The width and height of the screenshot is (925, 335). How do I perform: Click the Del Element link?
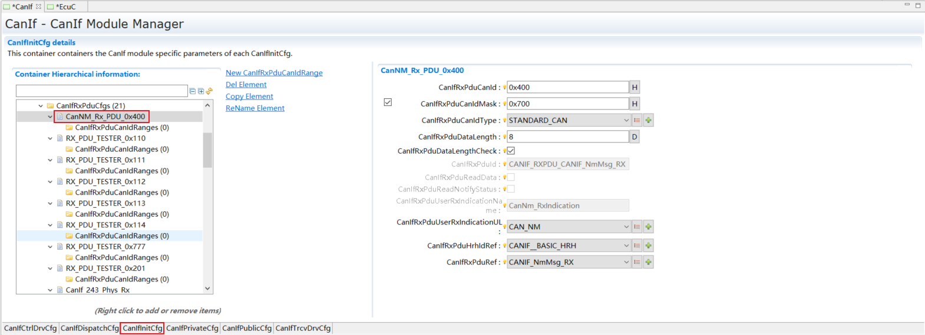pos(246,85)
